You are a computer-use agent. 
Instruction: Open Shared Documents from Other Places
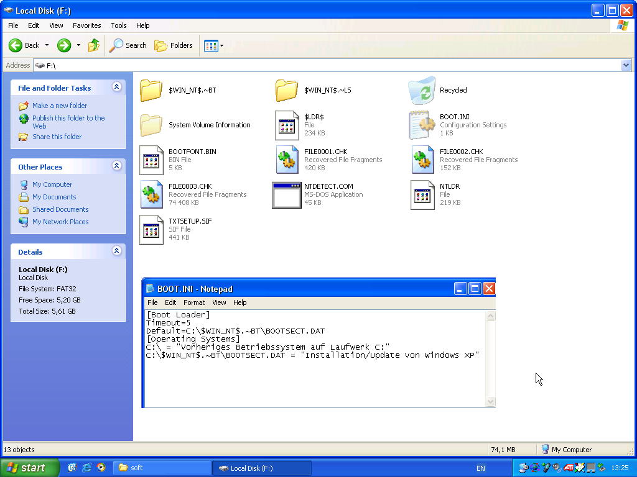pos(60,210)
